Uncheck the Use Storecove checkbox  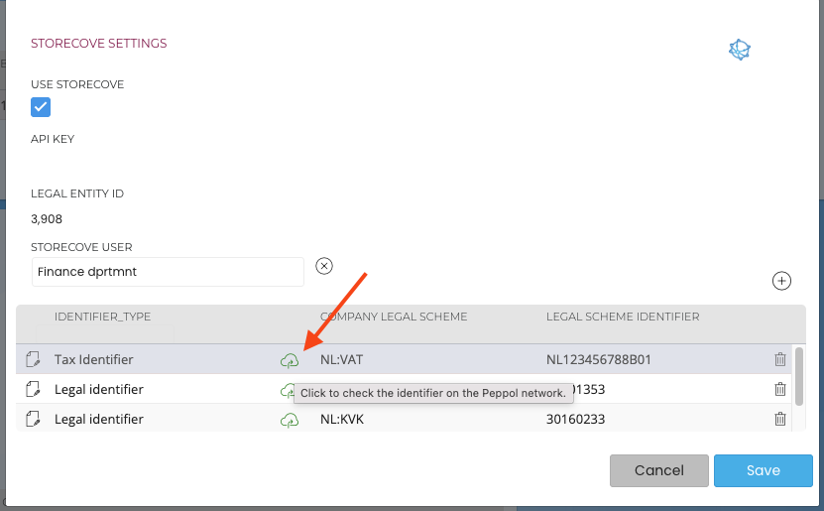[x=41, y=107]
